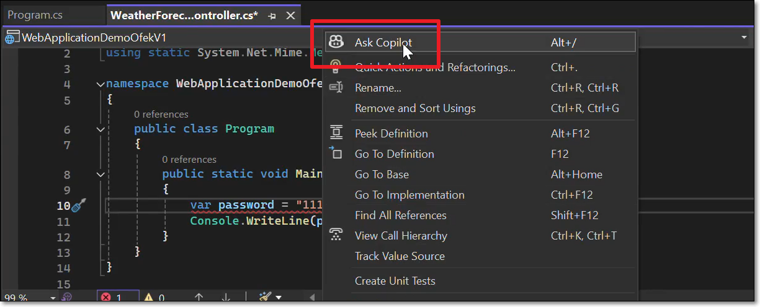Select Quick Actions and Refactorings

[481, 67]
